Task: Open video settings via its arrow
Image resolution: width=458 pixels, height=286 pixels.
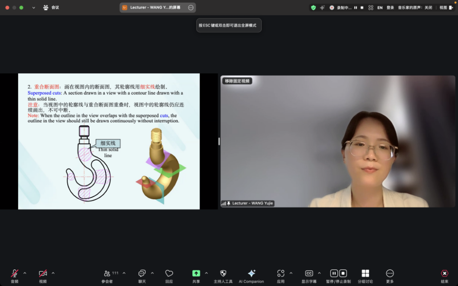Action: click(x=53, y=273)
